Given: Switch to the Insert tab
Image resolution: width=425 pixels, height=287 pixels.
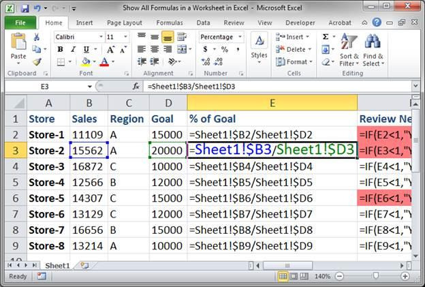Looking at the screenshot, I should [84, 22].
